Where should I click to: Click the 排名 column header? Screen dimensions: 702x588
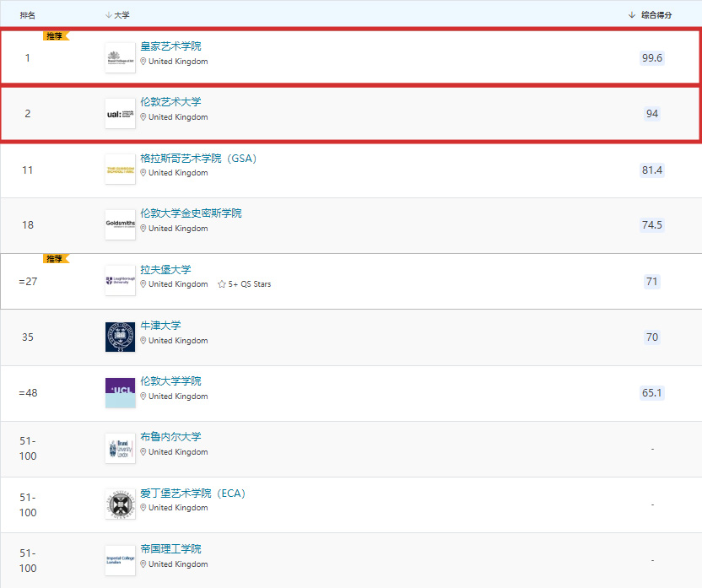(27, 15)
